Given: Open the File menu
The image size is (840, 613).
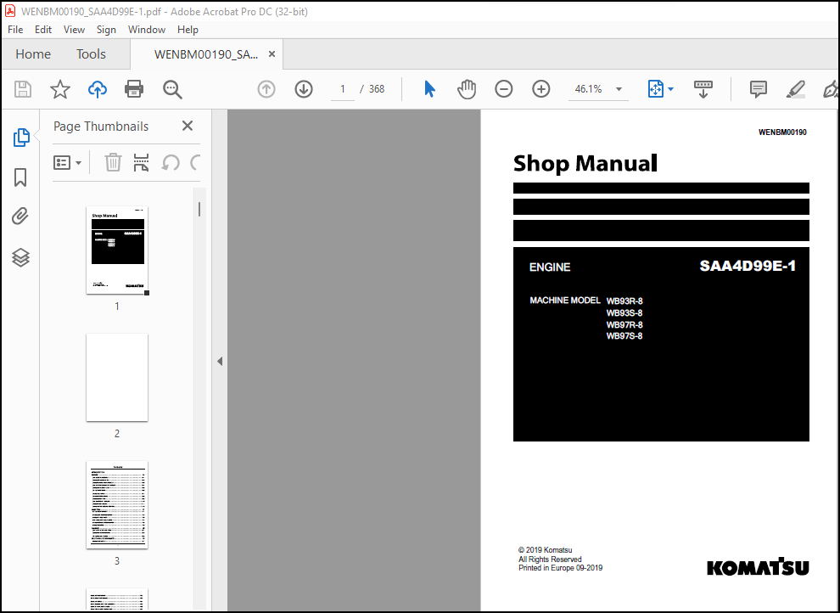Looking at the screenshot, I should click(15, 30).
